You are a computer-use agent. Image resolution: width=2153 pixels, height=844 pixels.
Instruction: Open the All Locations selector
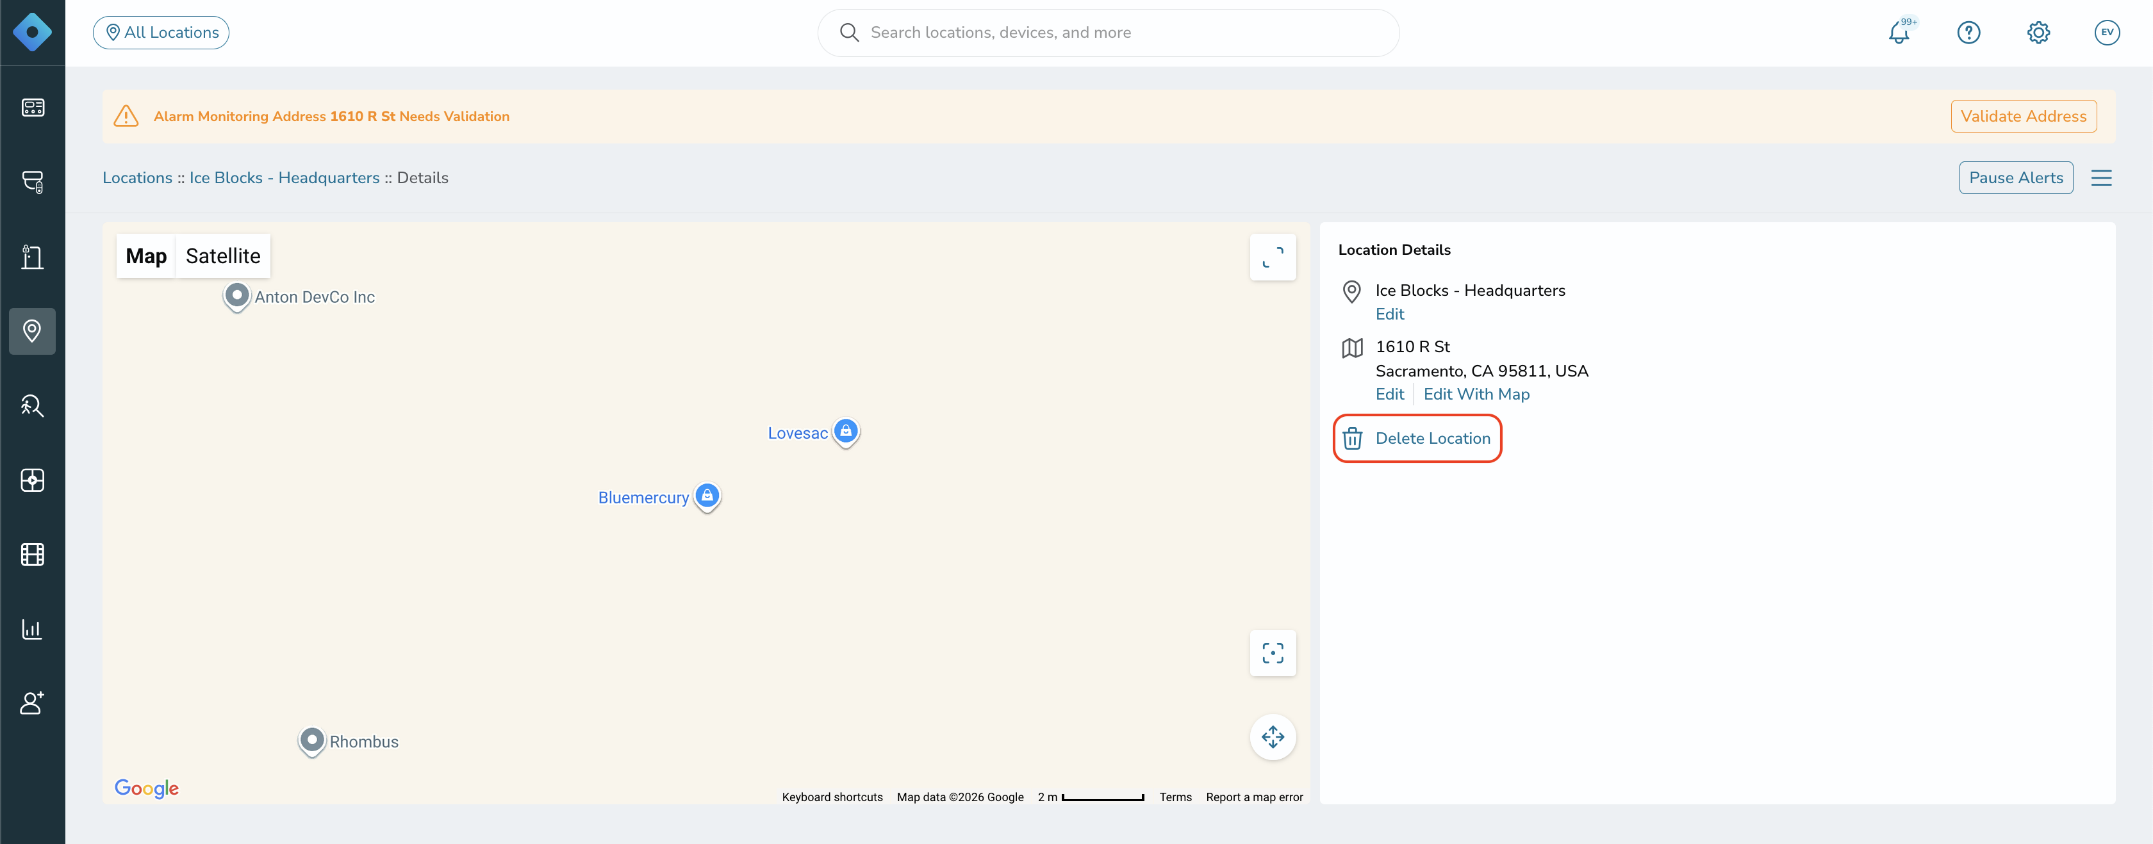pyautogui.click(x=161, y=33)
